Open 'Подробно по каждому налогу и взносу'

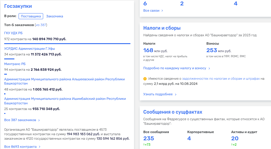click(174, 68)
